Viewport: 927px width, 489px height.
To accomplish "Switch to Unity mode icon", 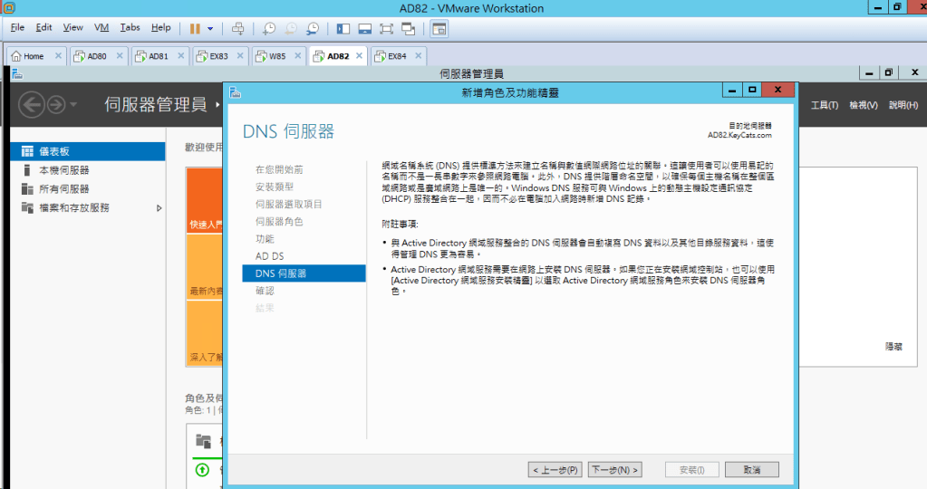I will click(x=409, y=28).
